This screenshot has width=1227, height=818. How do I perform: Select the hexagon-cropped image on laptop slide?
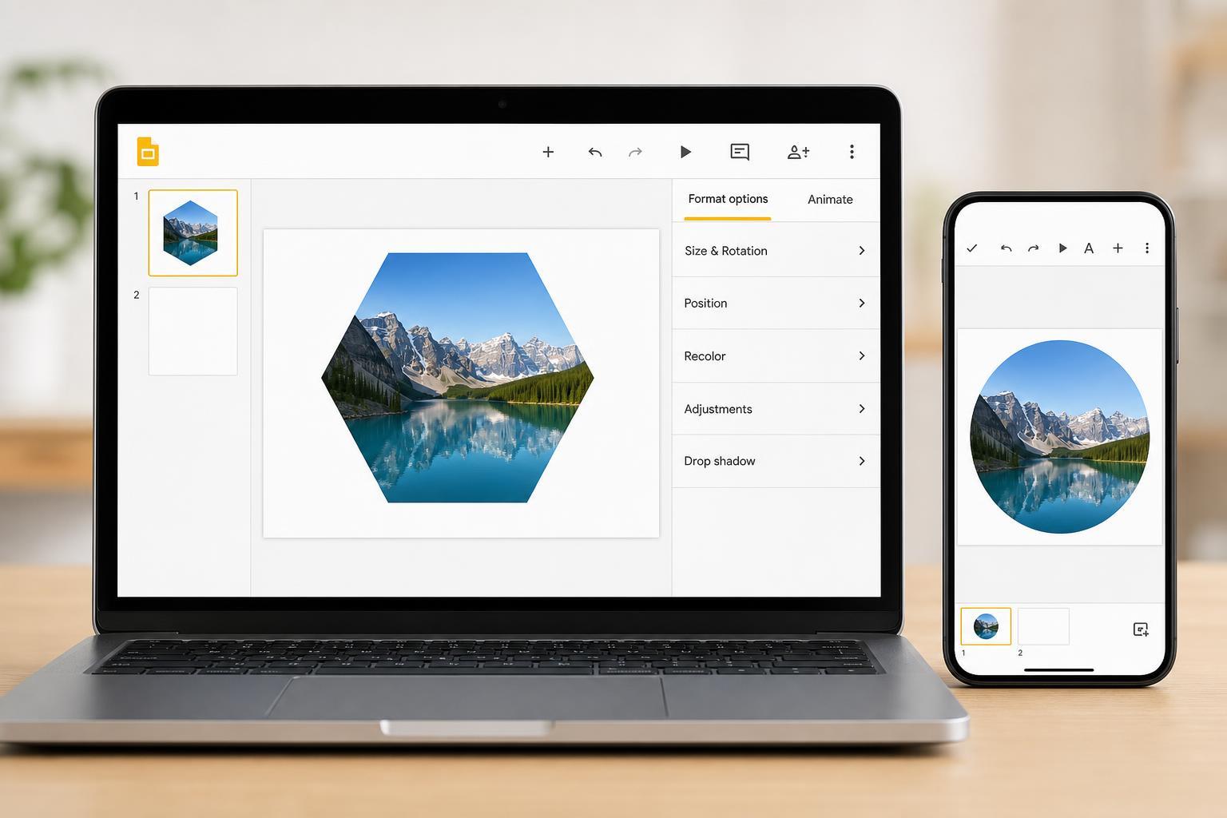tap(458, 378)
